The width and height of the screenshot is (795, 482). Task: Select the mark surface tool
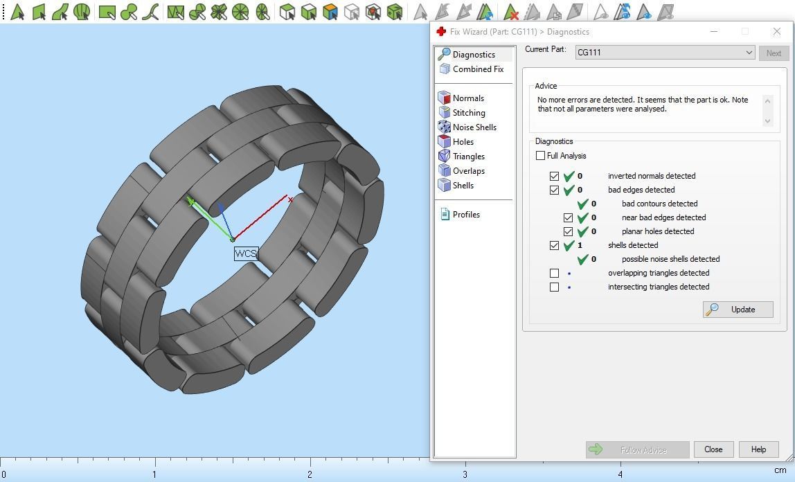click(x=60, y=11)
